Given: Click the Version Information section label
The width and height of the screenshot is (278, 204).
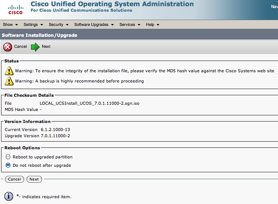Looking at the screenshot, I should (27, 122).
